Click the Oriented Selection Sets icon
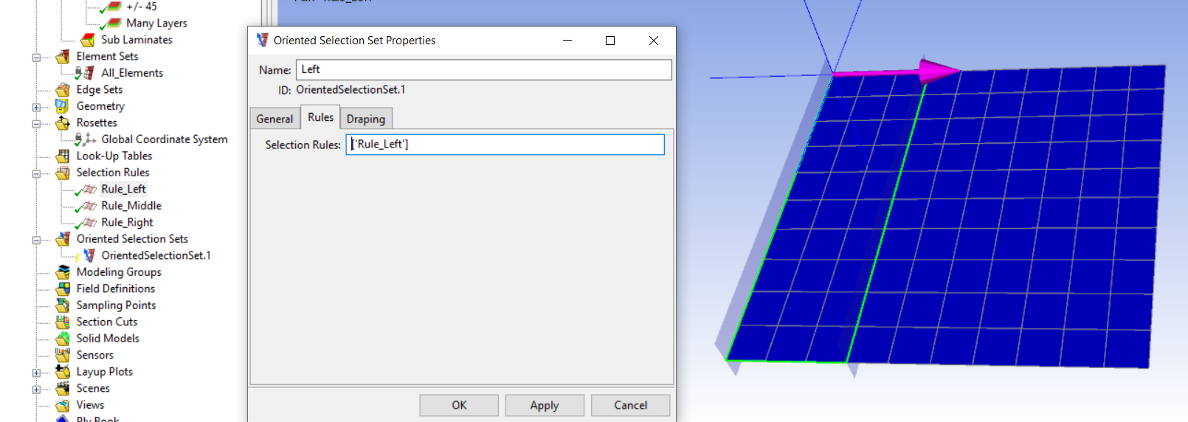Screen dimensions: 1188x422 tap(63, 239)
